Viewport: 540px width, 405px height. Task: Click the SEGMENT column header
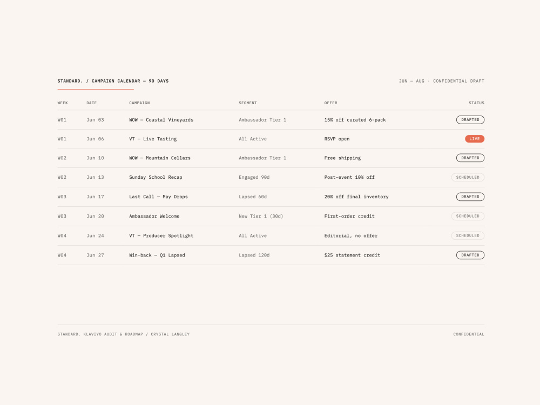coord(248,103)
